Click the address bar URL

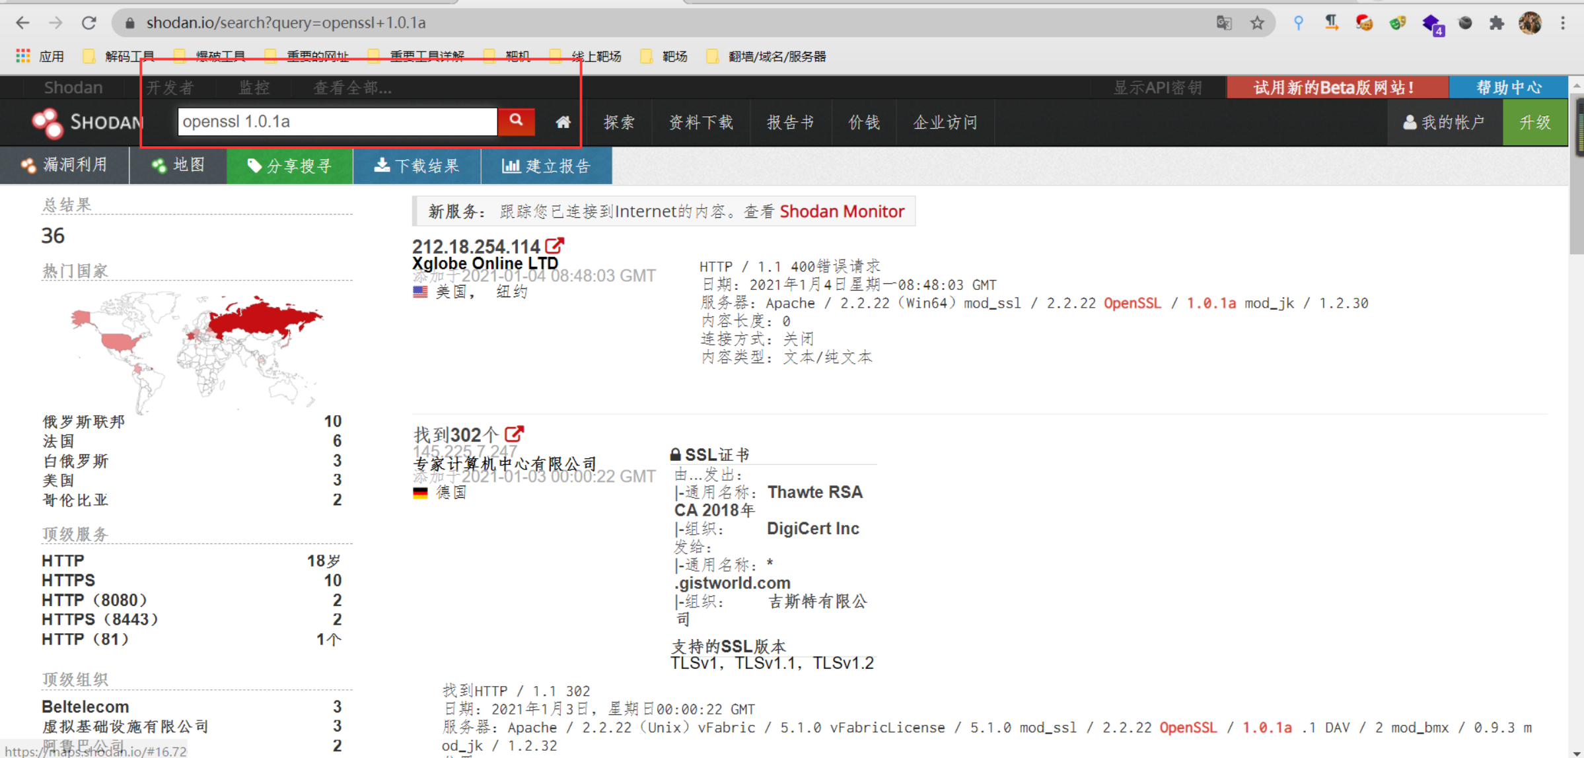(286, 23)
